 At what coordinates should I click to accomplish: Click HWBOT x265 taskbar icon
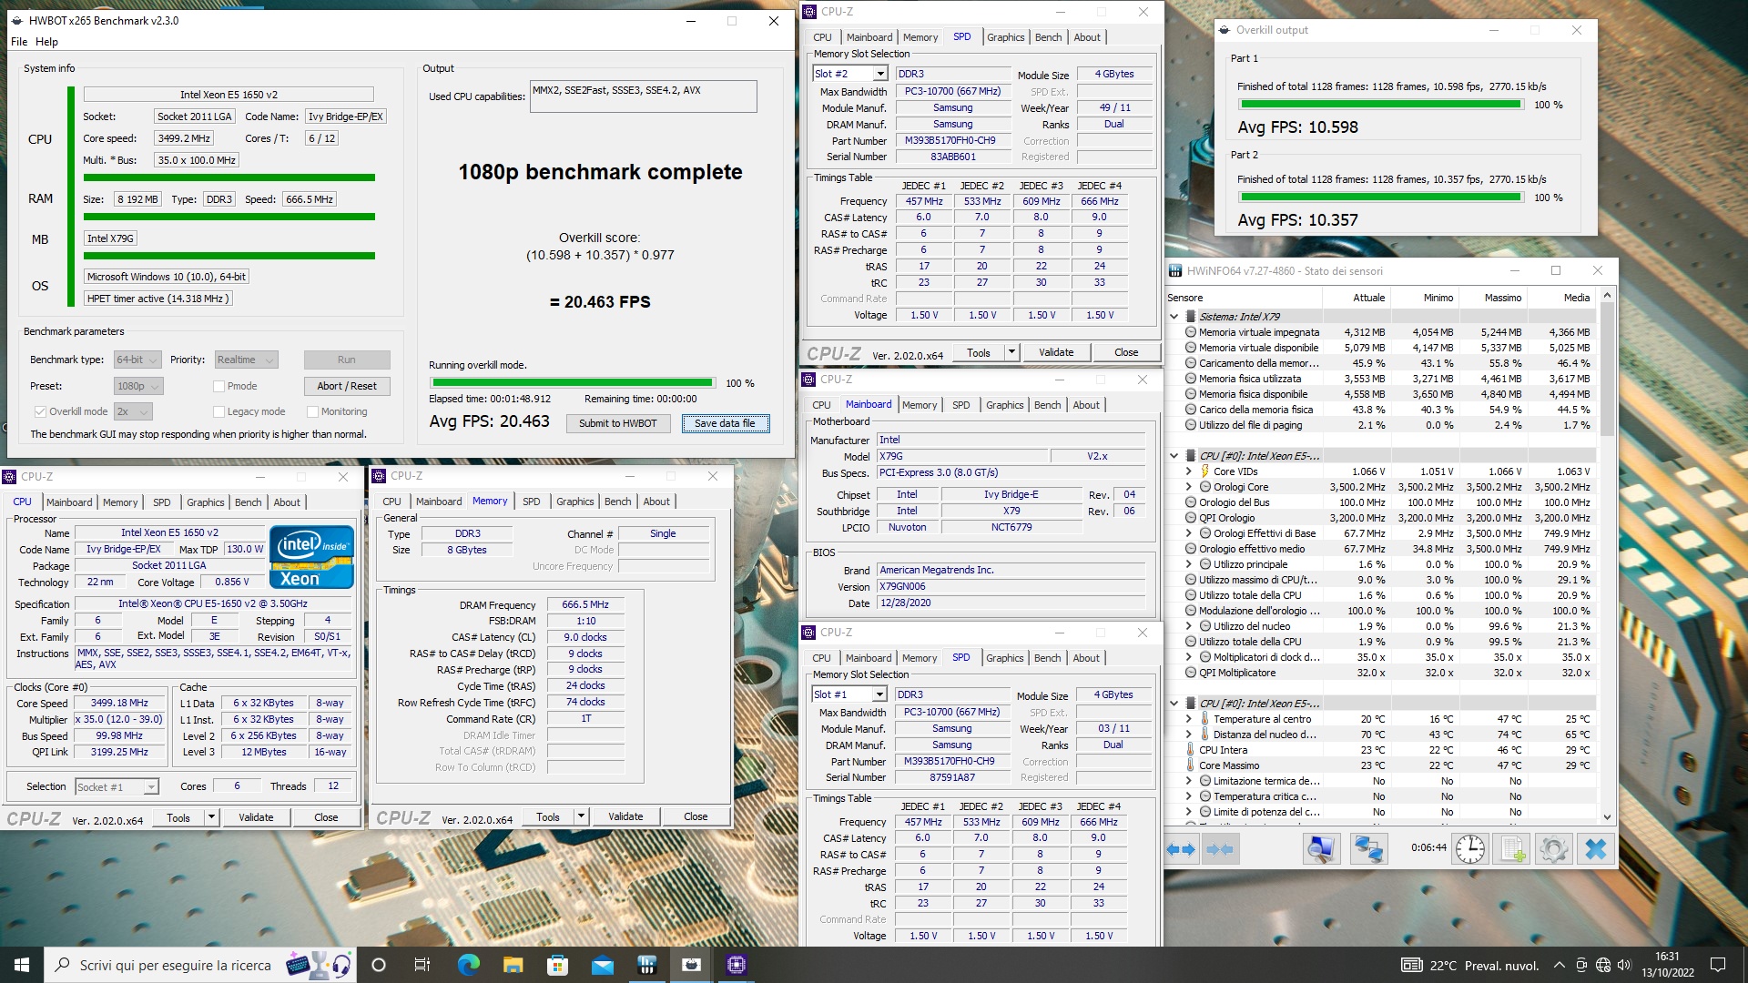[x=691, y=965]
